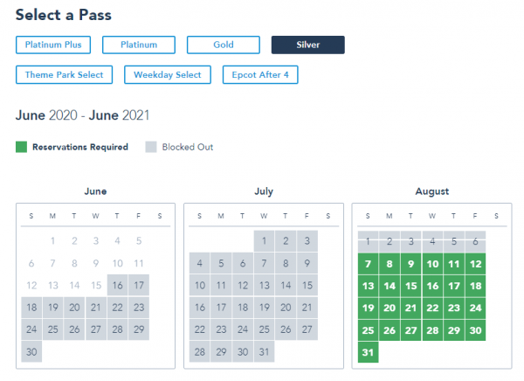Pick the Theme Park Select pass
This screenshot has width=524, height=381.
coord(64,75)
